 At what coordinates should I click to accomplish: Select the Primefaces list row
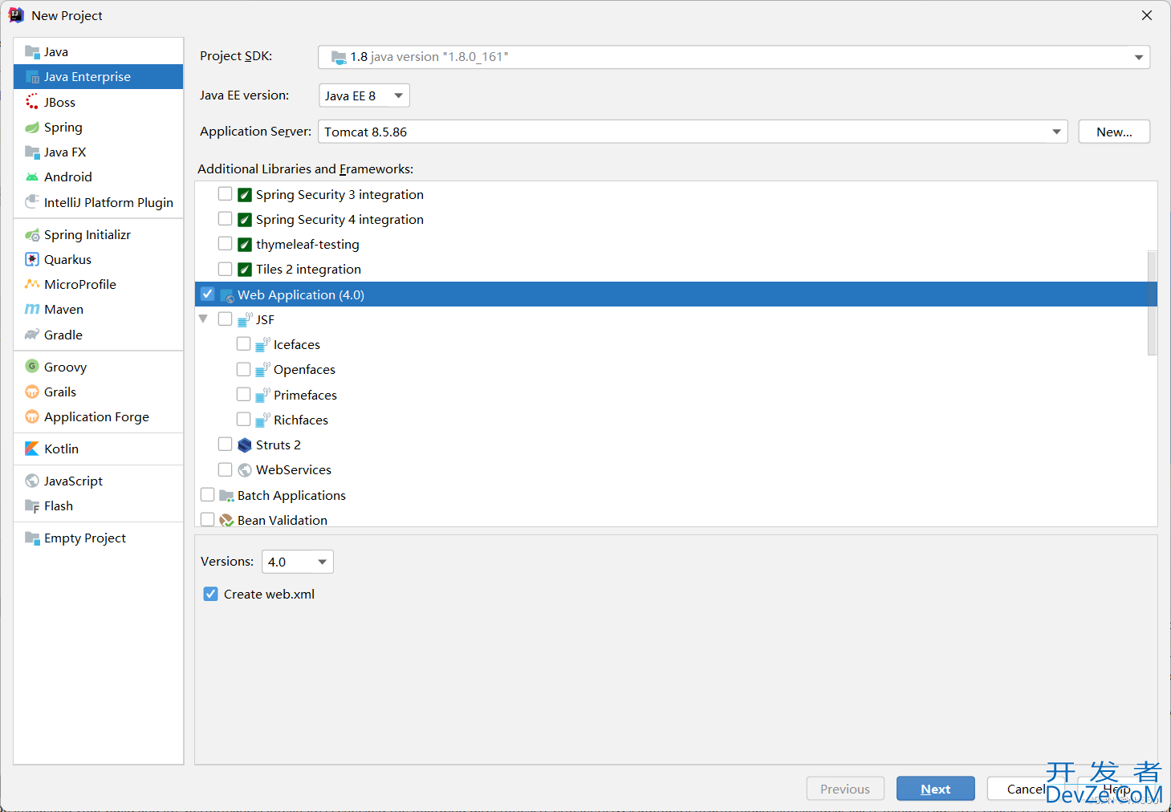coord(676,395)
